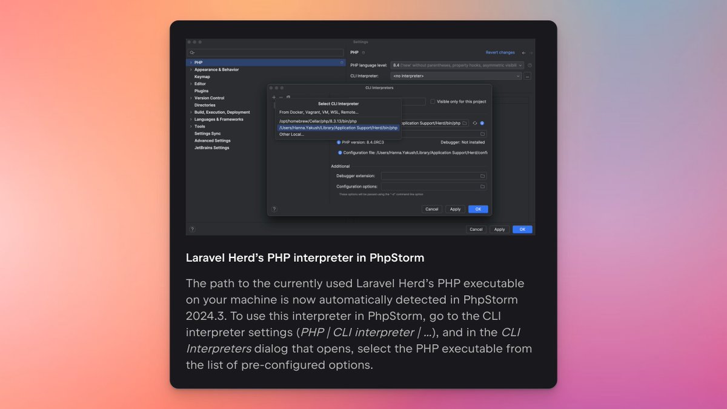This screenshot has height=409, width=727.
Task: Open Directories settings
Action: click(205, 105)
